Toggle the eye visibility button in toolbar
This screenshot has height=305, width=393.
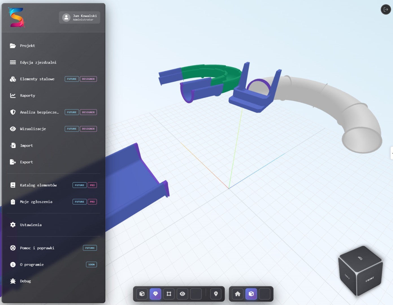pyautogui.click(x=183, y=294)
